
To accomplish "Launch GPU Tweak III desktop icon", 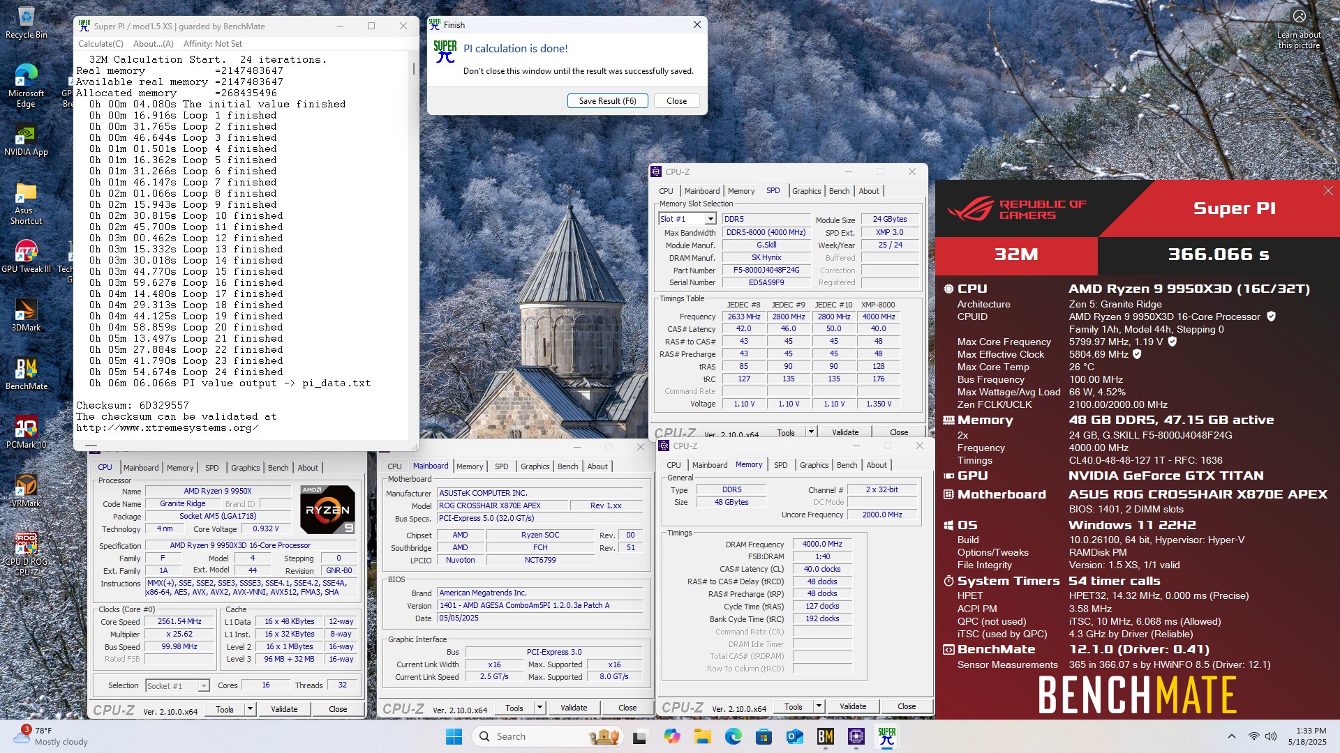I will [26, 256].
